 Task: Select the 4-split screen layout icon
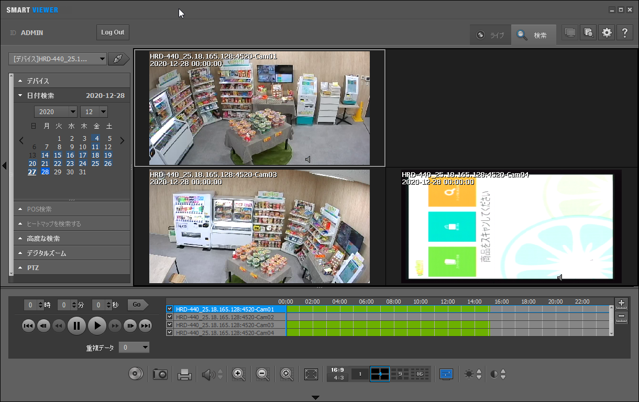[380, 374]
